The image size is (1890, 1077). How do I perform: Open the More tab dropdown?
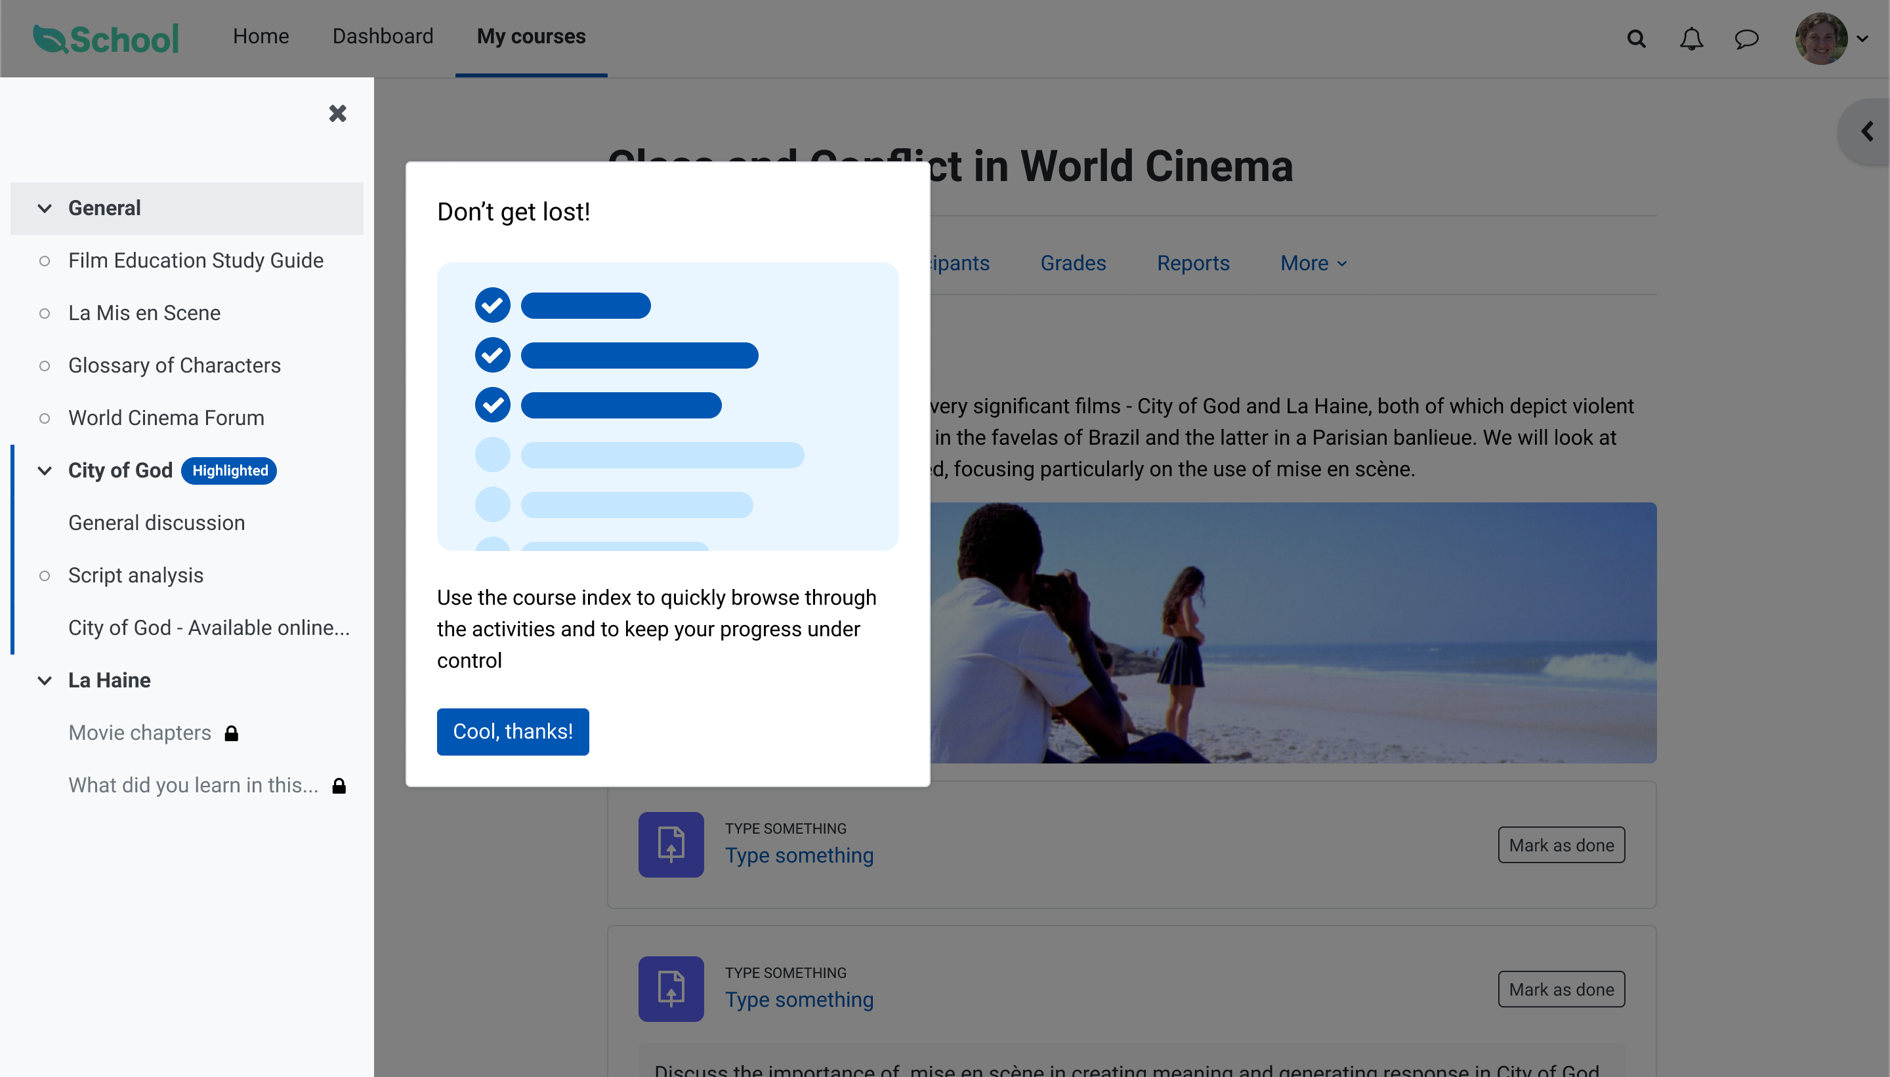pos(1314,263)
